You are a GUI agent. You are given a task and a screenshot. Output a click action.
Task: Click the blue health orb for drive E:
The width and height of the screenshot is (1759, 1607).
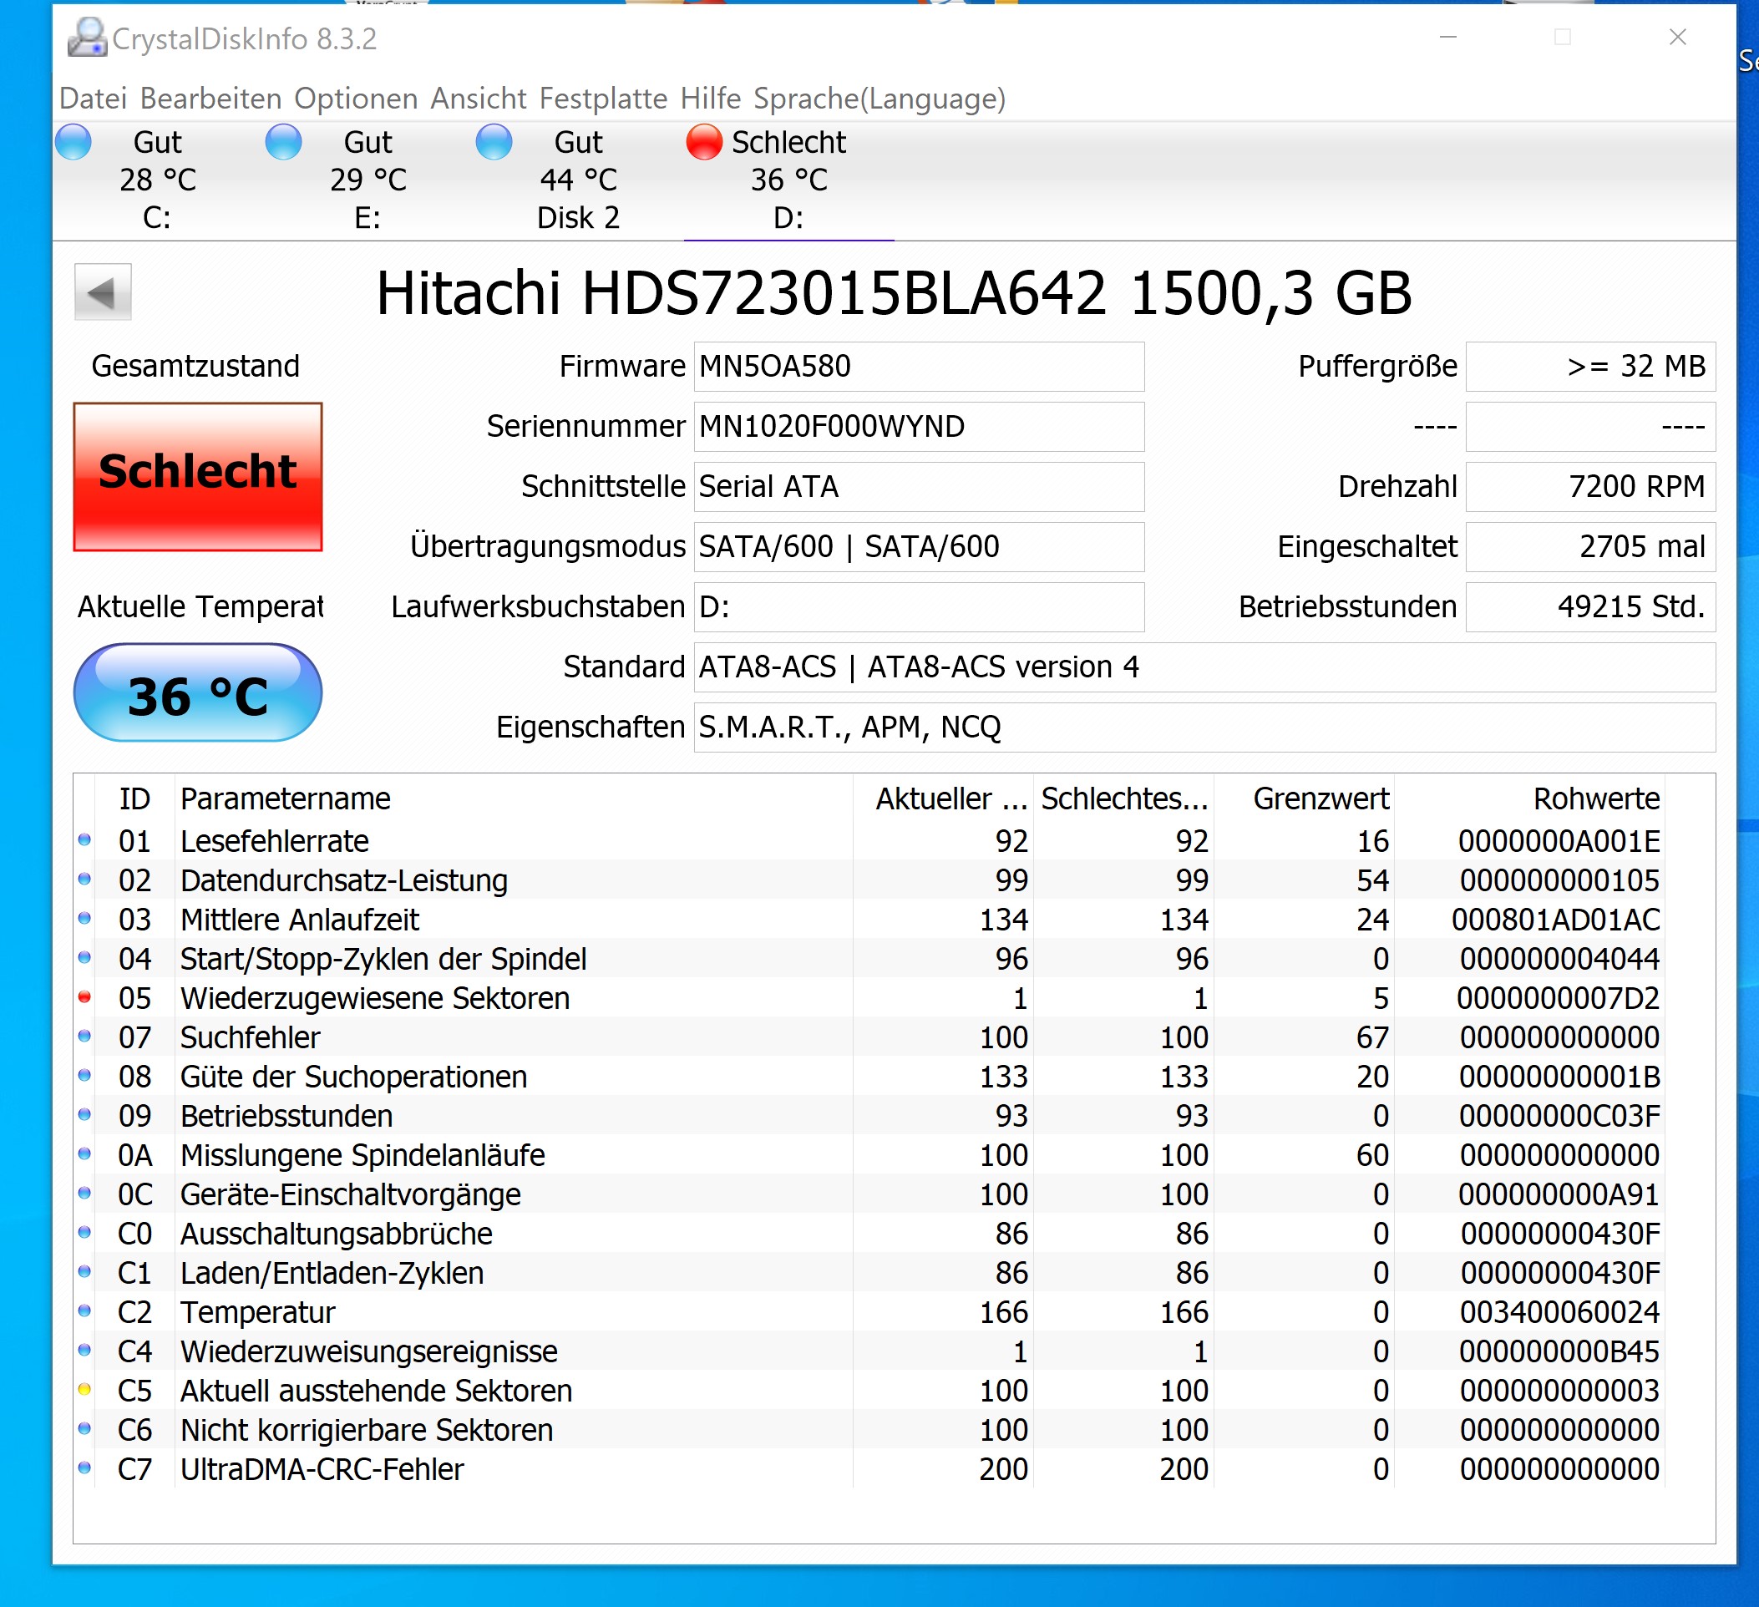click(x=284, y=142)
